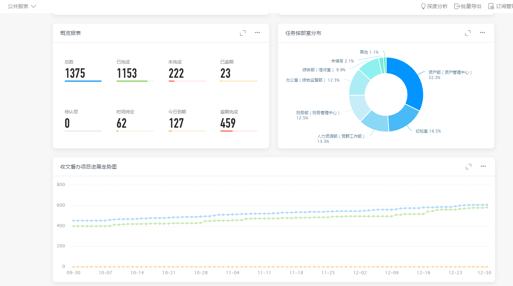The width and height of the screenshot is (513, 286).
Task: Click the 逾期完成 value 459
Action: (x=228, y=123)
